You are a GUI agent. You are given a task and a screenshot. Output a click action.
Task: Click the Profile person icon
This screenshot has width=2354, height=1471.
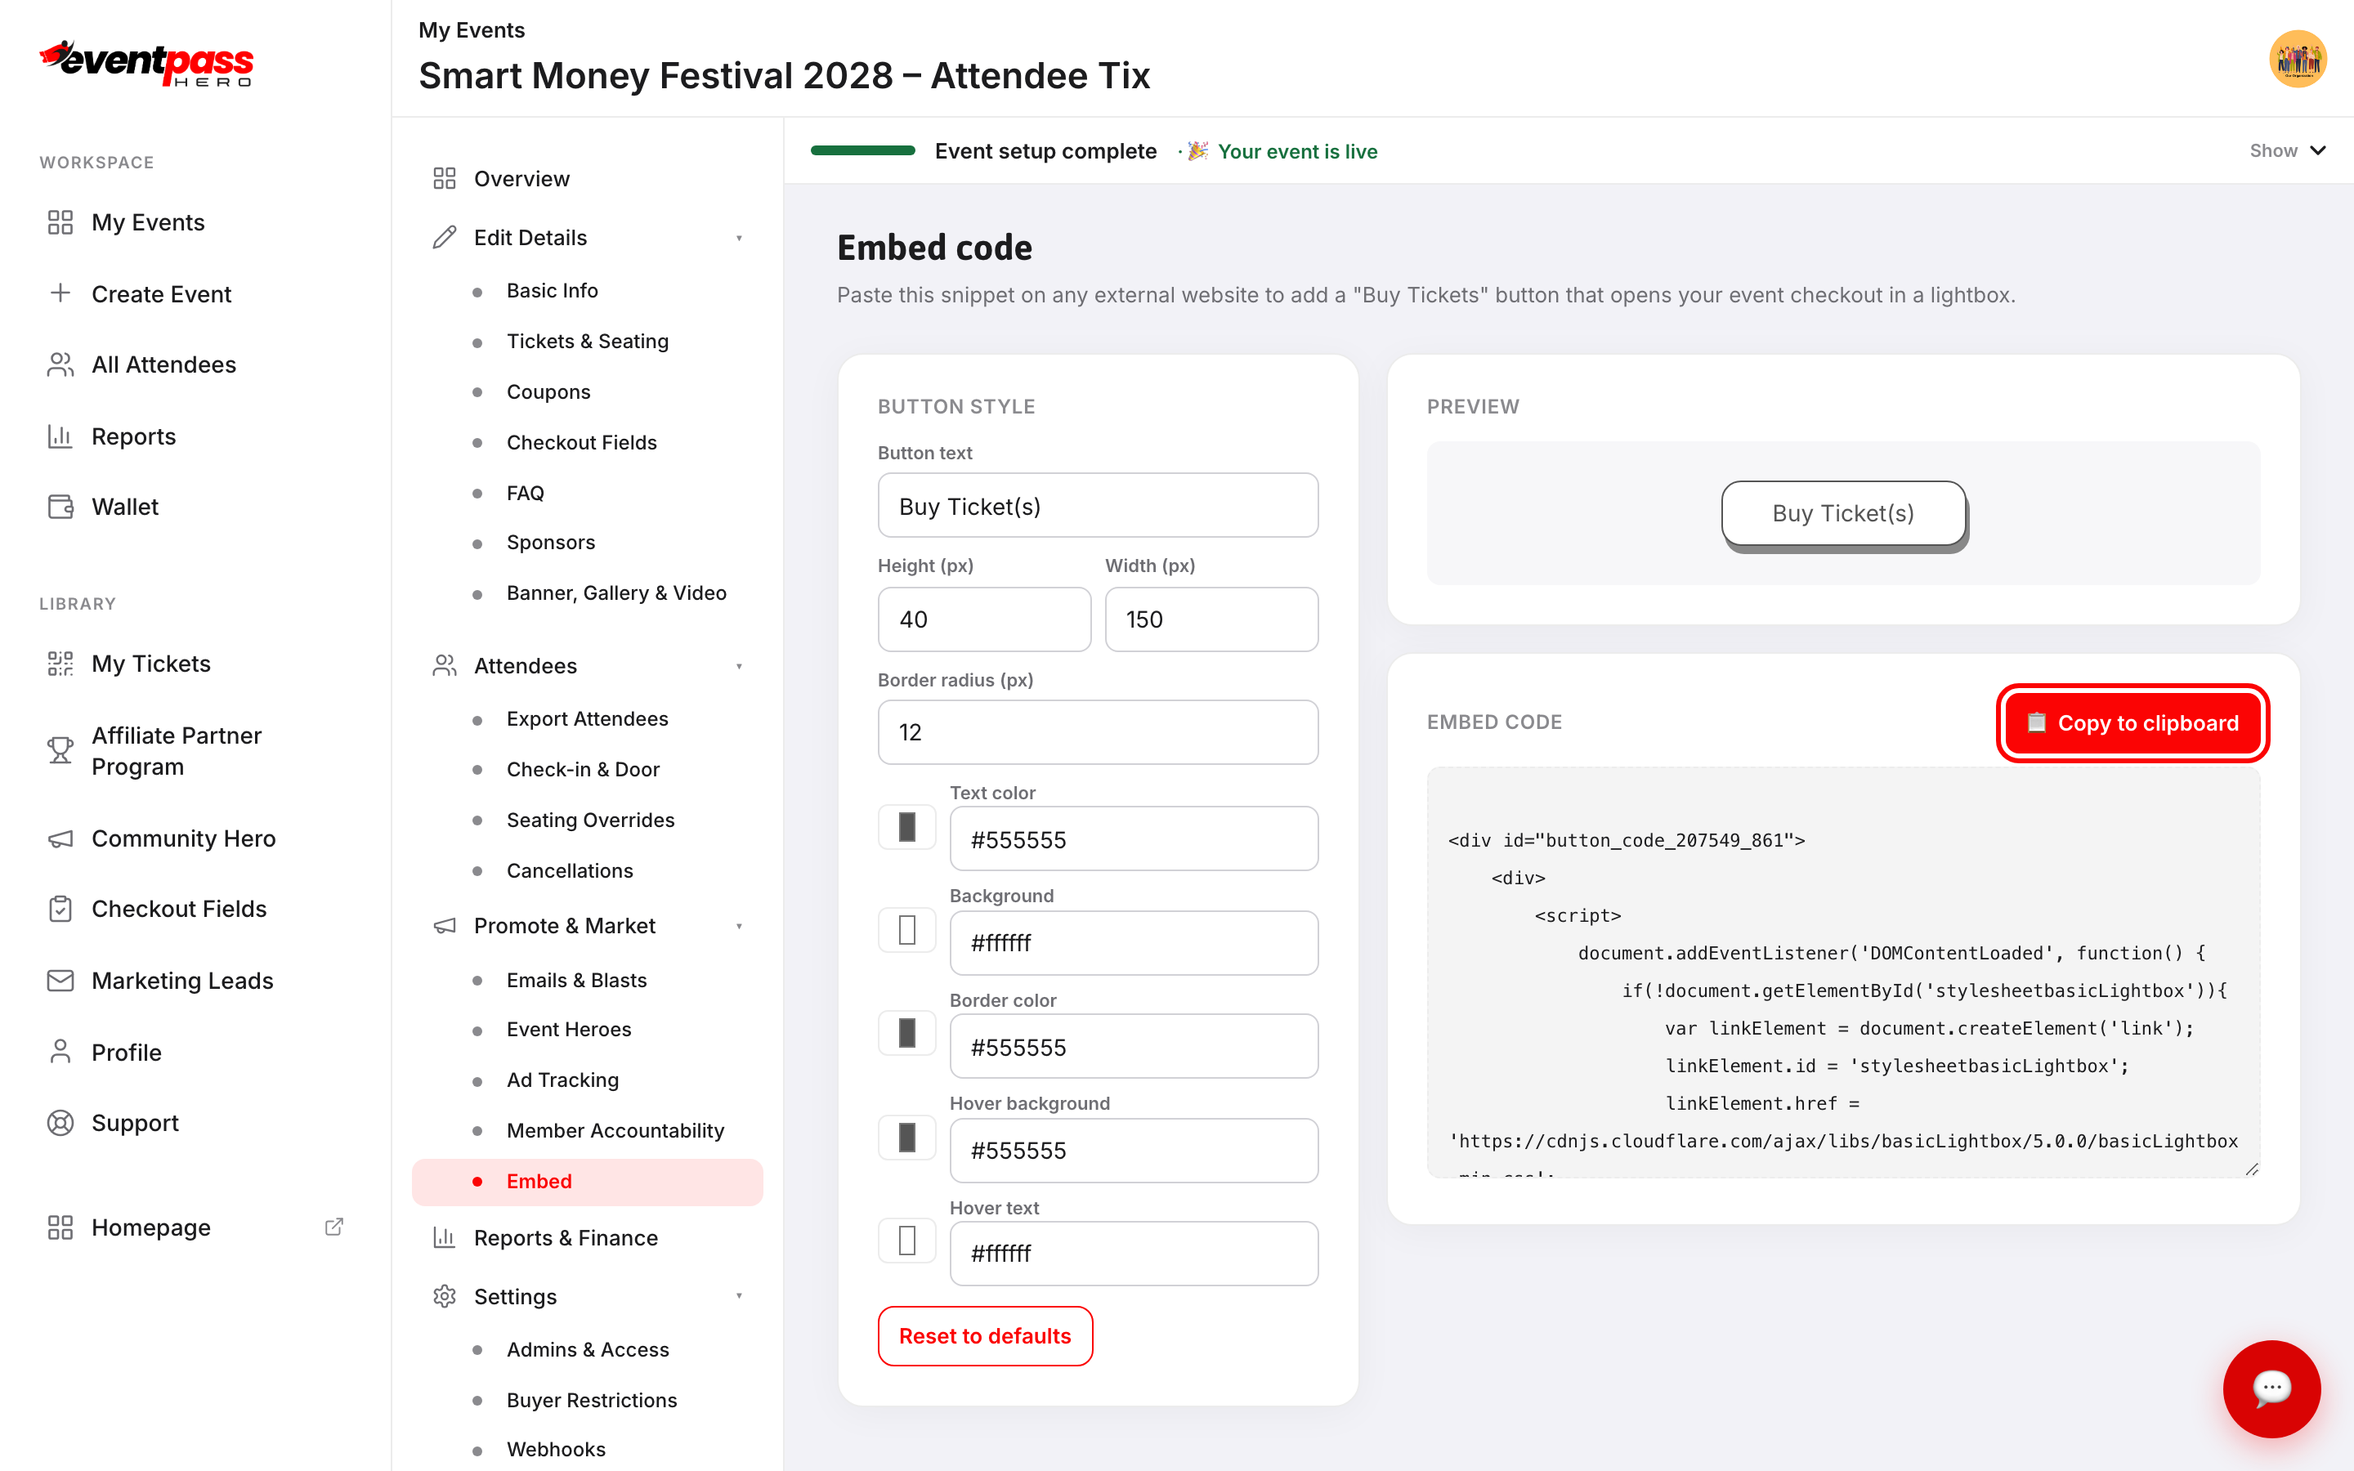click(x=60, y=1052)
